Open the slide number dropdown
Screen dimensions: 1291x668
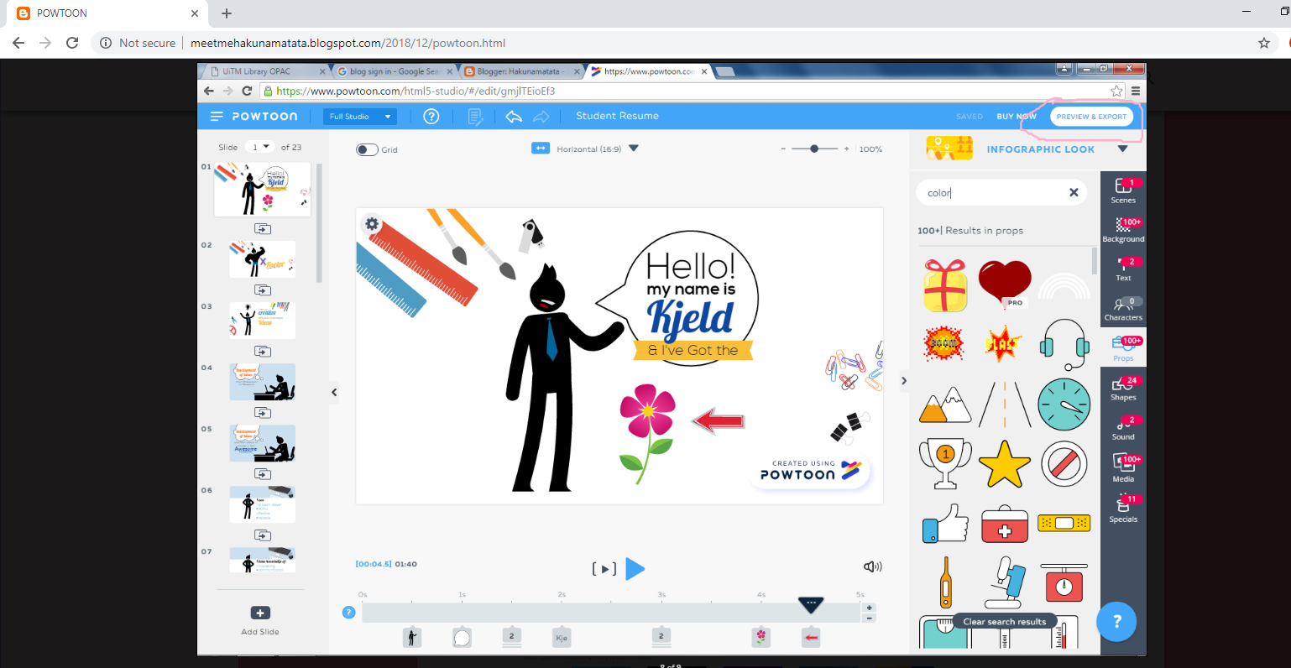[x=259, y=147]
